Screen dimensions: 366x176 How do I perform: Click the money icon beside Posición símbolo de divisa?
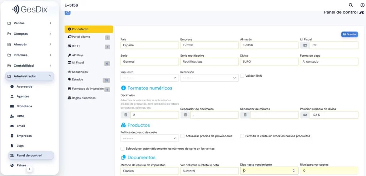tap(305, 115)
